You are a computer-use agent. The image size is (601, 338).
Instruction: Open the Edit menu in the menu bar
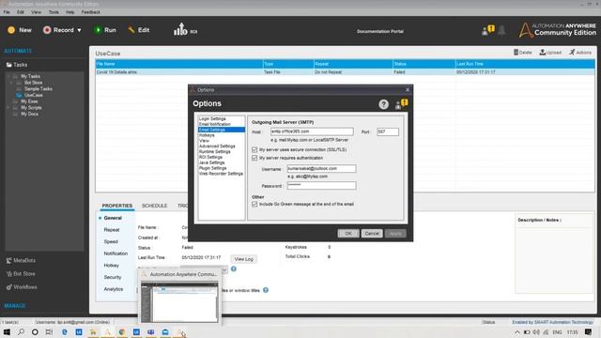click(x=21, y=12)
